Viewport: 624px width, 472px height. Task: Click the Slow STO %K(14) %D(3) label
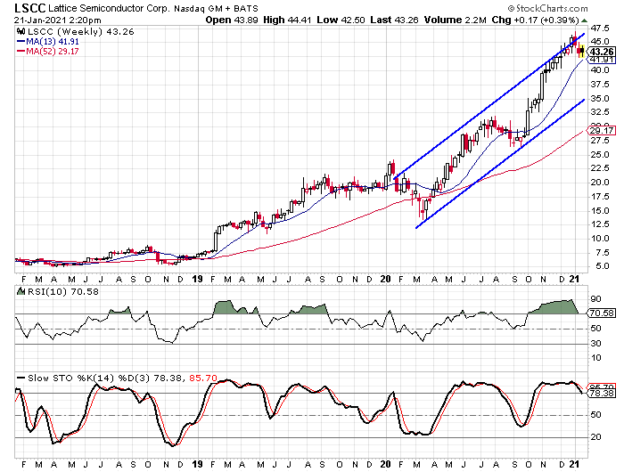(89, 378)
